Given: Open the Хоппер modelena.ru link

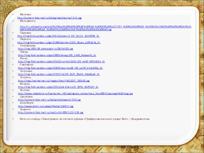Looking at the screenshot, I should coord(75,93).
